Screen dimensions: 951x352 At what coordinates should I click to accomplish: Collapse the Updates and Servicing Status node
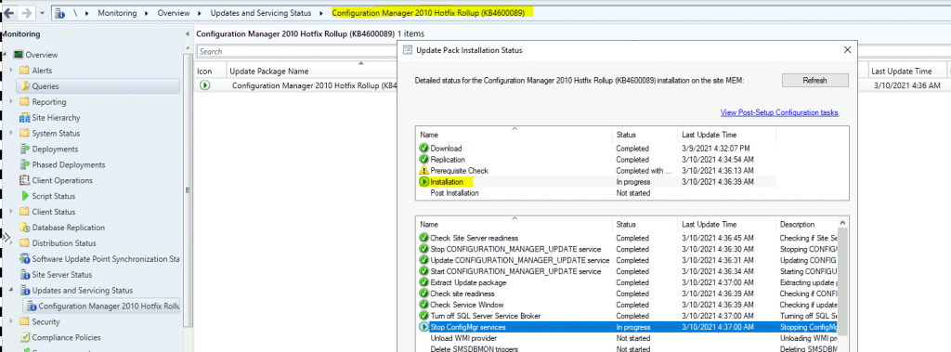(11, 290)
